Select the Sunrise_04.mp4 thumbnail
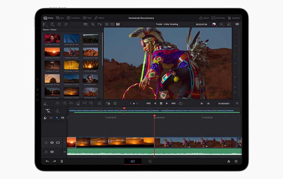 coord(90,91)
